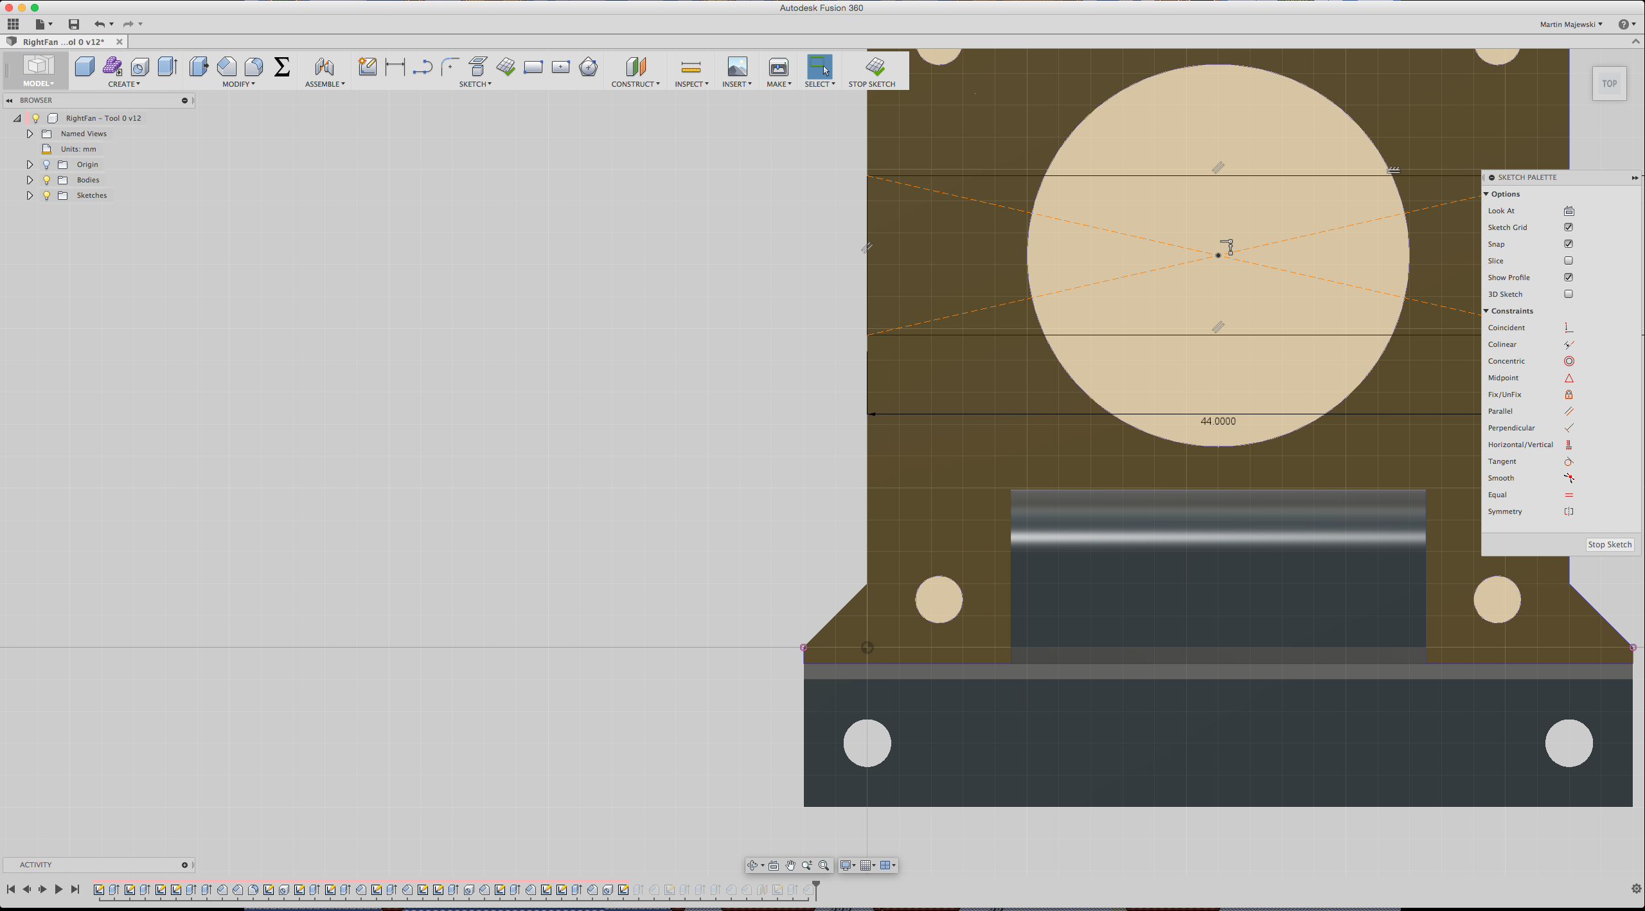
Task: Open the SKETCH menu
Action: pyautogui.click(x=475, y=84)
